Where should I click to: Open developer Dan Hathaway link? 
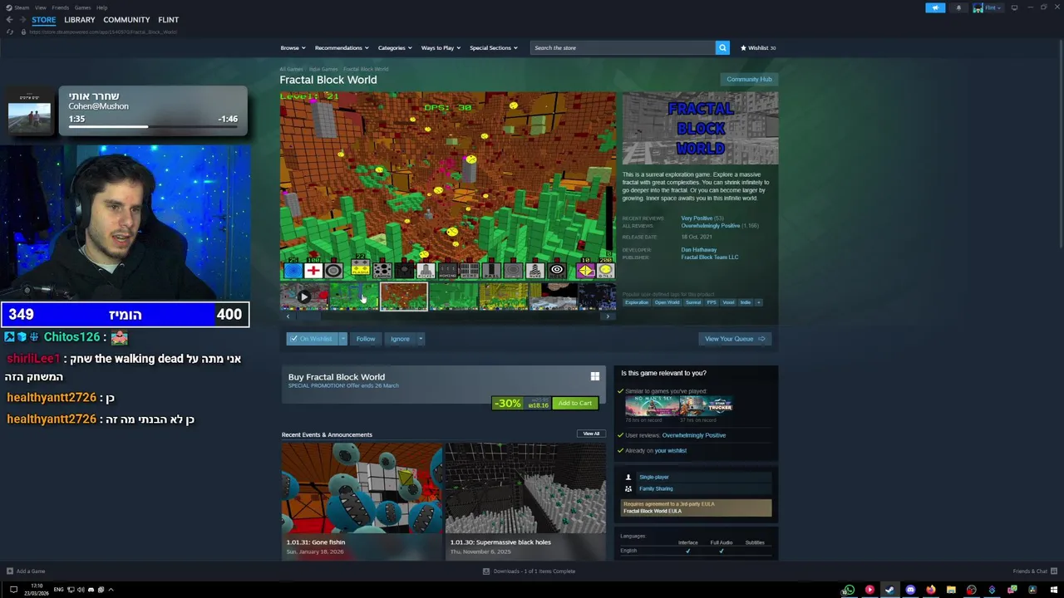[x=699, y=249]
